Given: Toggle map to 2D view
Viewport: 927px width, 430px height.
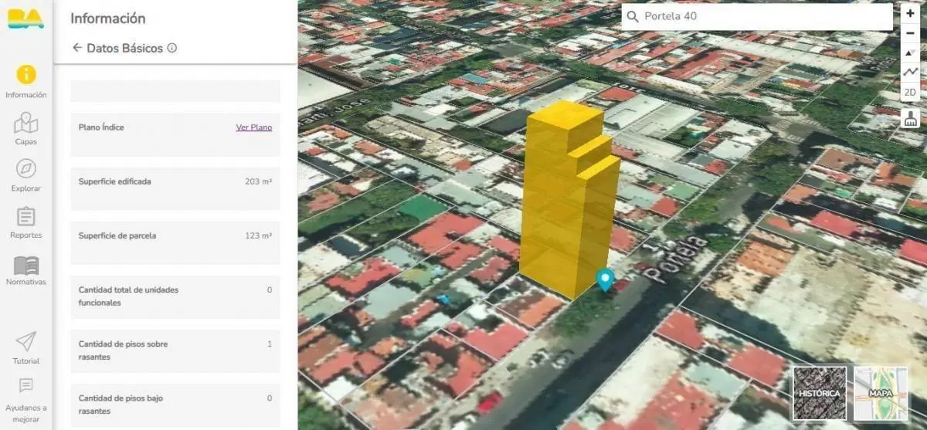Looking at the screenshot, I should tap(911, 92).
